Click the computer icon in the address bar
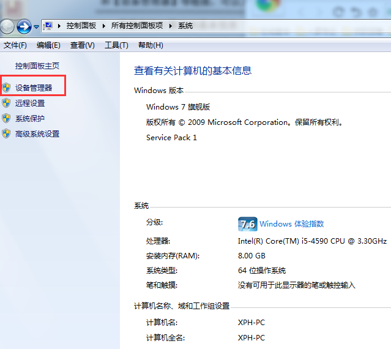391x349 pixels. (x=47, y=26)
